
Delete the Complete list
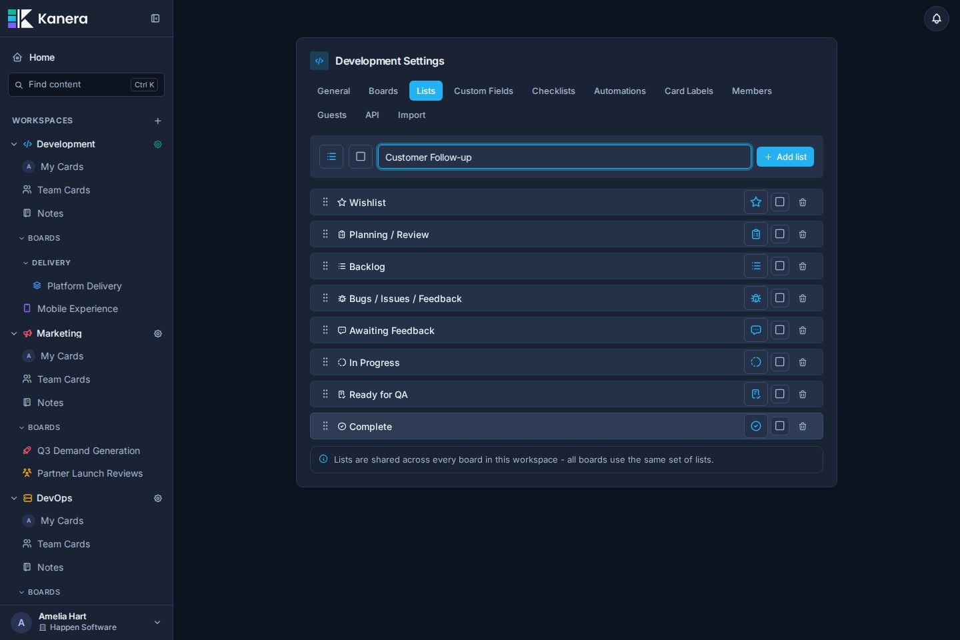coord(803,426)
